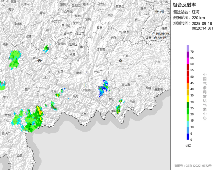Click the 景东 map label
Viewport: 215px width, 170px height.
coord(5,44)
